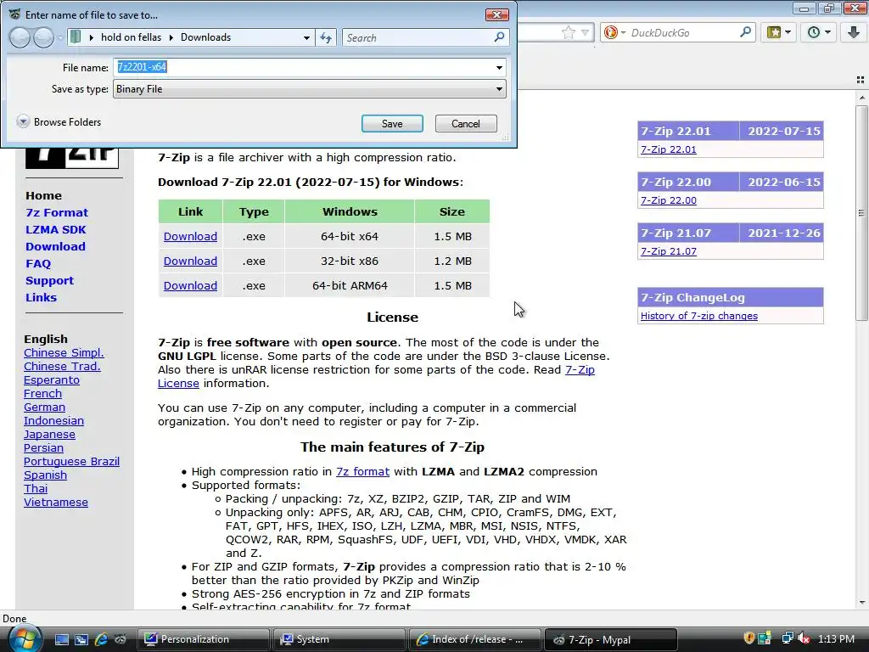Click the 7-Zip logo image
Screen dimensions: 869x652
(x=72, y=157)
